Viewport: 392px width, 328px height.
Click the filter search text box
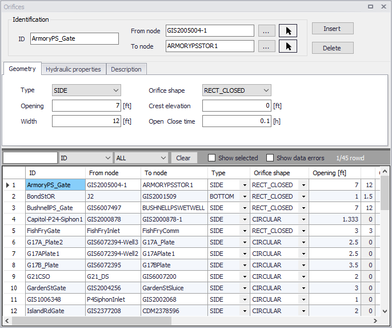coord(30,158)
